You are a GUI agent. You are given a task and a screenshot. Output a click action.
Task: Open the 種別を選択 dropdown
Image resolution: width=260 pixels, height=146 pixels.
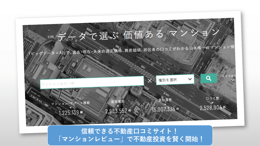pyautogui.click(x=175, y=79)
